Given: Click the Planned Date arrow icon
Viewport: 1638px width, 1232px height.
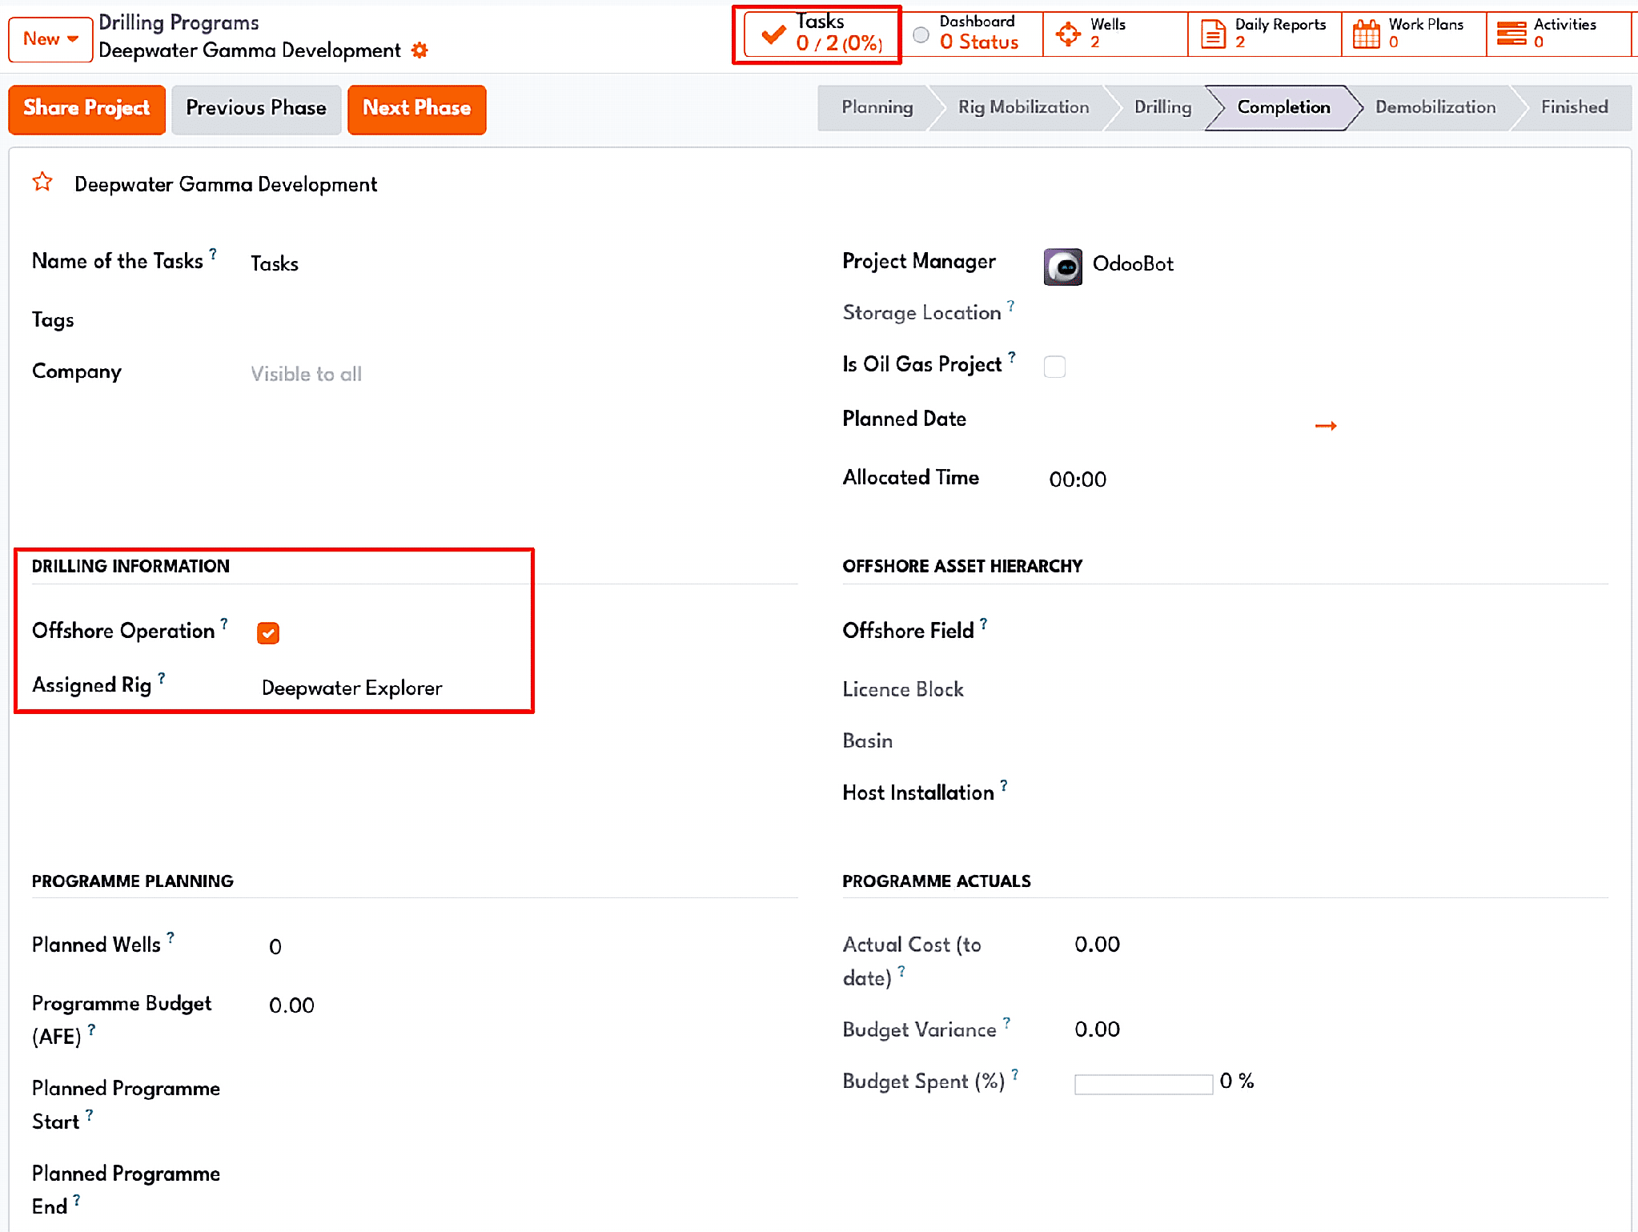Looking at the screenshot, I should 1326,426.
